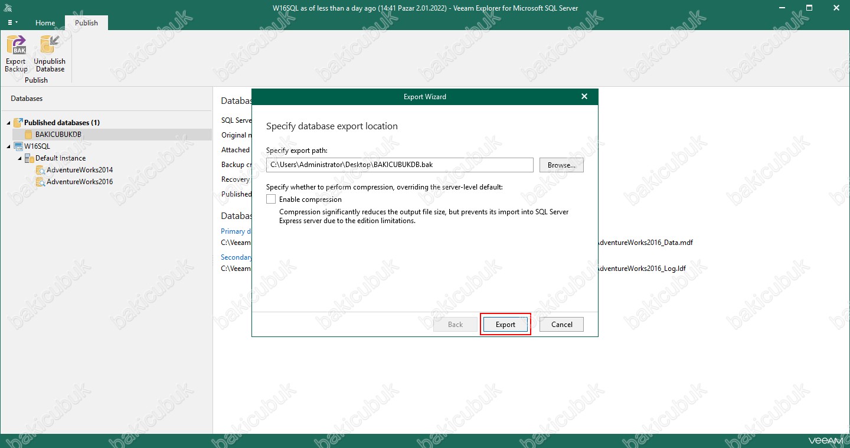Click the Enable compression label text

click(x=310, y=200)
